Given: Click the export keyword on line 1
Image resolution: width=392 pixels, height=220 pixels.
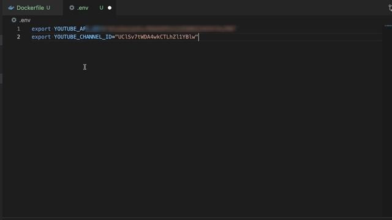Looking at the screenshot, I should point(41,29).
